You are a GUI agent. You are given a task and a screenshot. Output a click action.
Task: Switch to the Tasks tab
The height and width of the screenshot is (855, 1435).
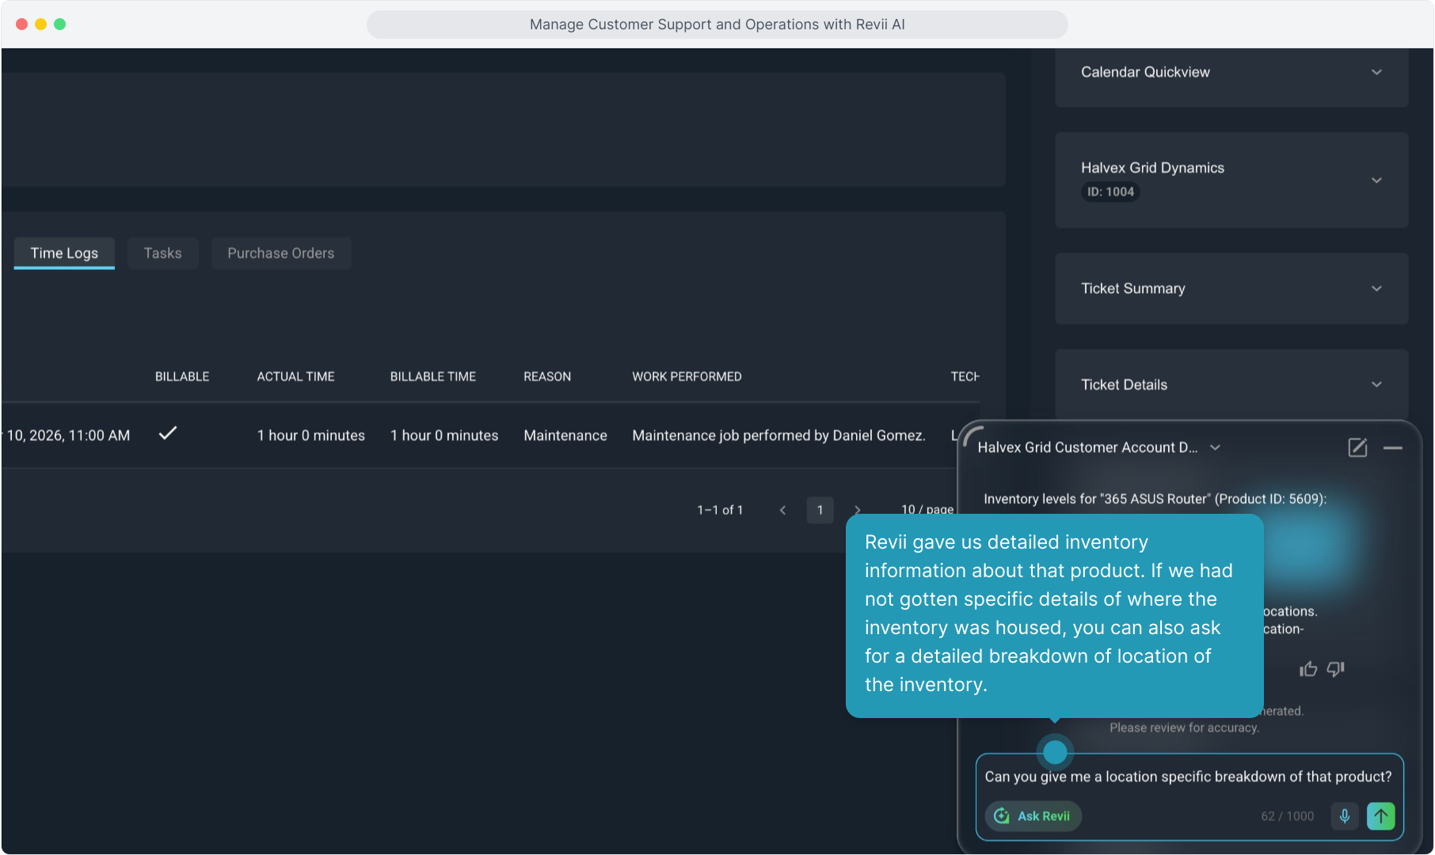click(x=162, y=253)
